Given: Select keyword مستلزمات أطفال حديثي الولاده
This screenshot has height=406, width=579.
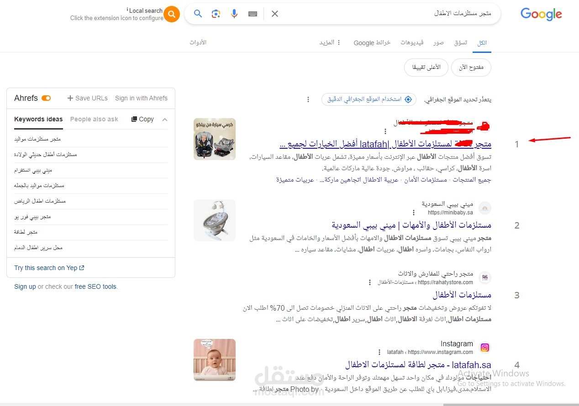Looking at the screenshot, I should [x=46, y=154].
